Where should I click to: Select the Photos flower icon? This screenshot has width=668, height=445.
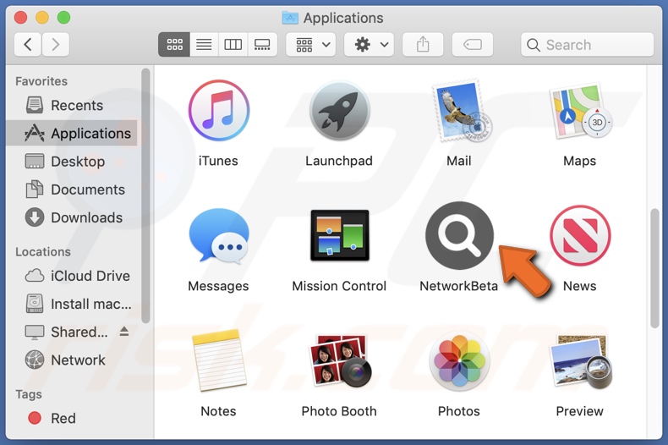pos(459,360)
